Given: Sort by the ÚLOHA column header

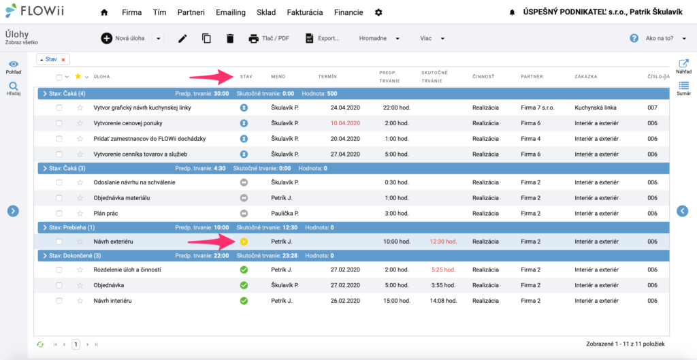Looking at the screenshot, I should (102, 77).
